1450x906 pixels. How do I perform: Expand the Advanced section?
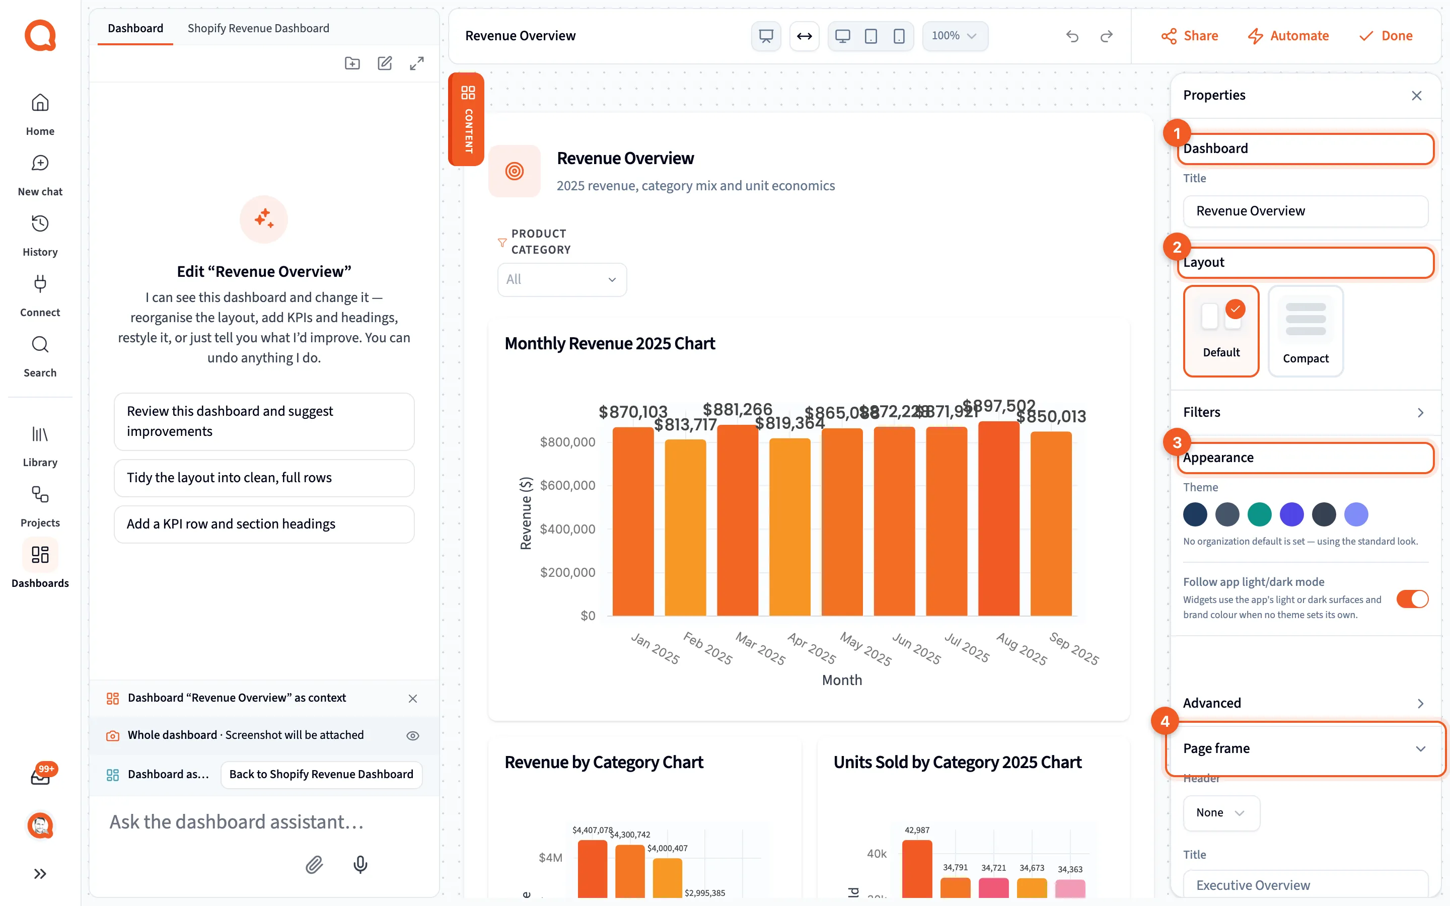1305,703
